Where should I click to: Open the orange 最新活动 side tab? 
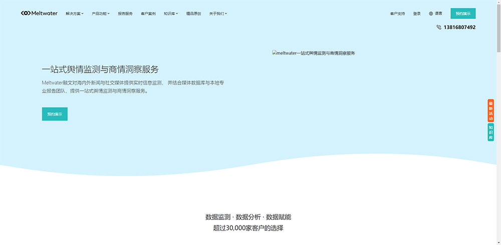pyautogui.click(x=491, y=111)
